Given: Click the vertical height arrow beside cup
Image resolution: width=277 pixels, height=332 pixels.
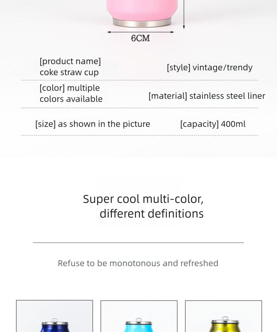Looking at the screenshot, I should (184, 14).
